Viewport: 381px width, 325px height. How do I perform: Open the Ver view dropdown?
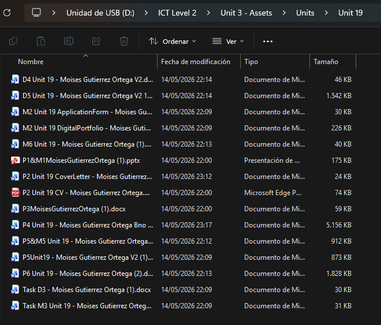[228, 42]
